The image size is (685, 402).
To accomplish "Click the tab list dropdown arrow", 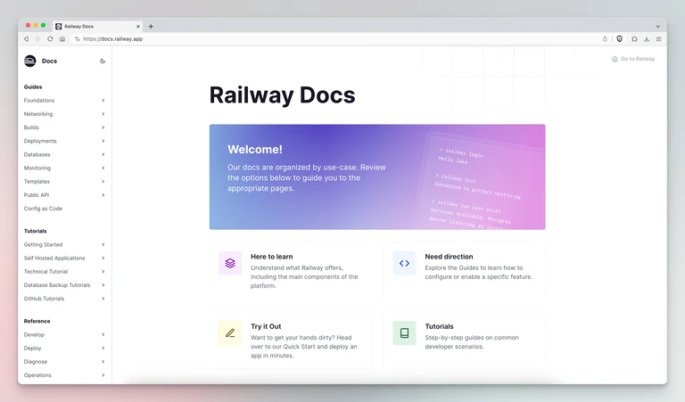I will point(658,26).
